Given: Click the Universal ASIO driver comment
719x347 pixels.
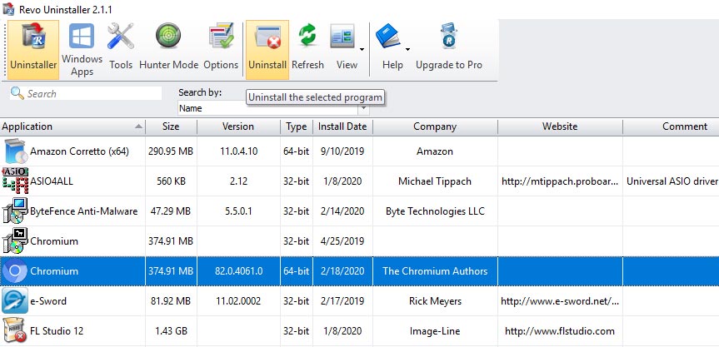Looking at the screenshot, I should [x=672, y=181].
